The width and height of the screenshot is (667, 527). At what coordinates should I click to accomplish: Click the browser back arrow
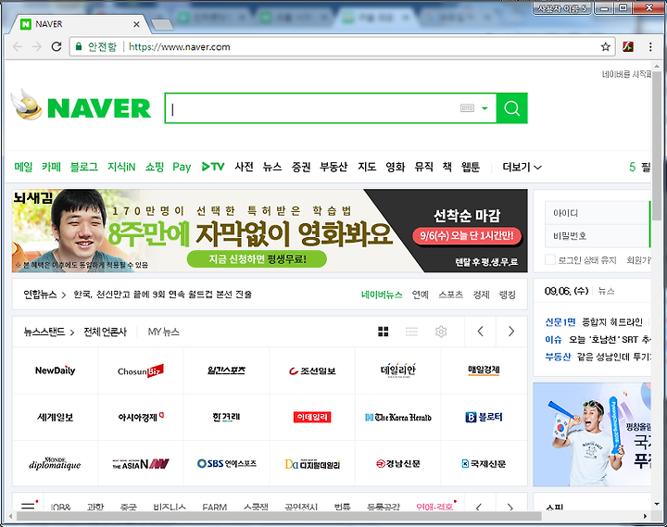(x=17, y=47)
